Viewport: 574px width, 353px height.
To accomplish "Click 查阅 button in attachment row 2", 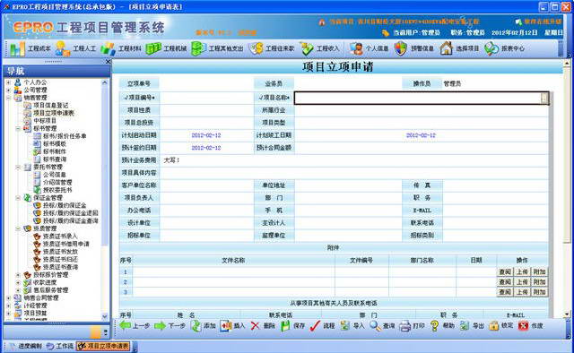I will point(505,282).
